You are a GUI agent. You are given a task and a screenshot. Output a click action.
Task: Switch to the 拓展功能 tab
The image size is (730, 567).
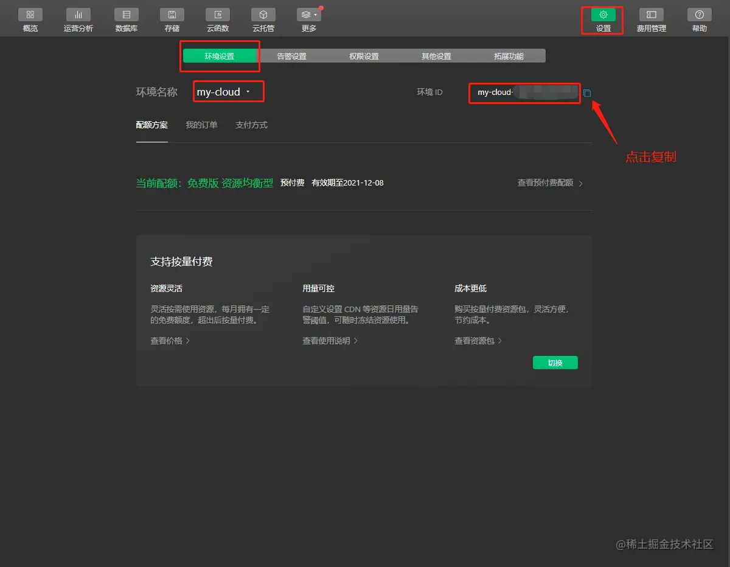[509, 56]
